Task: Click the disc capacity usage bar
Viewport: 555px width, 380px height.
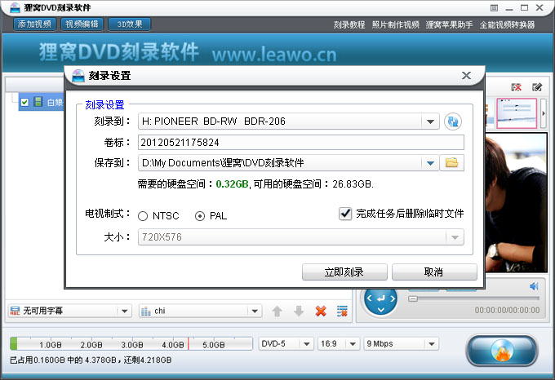Action: (131, 343)
